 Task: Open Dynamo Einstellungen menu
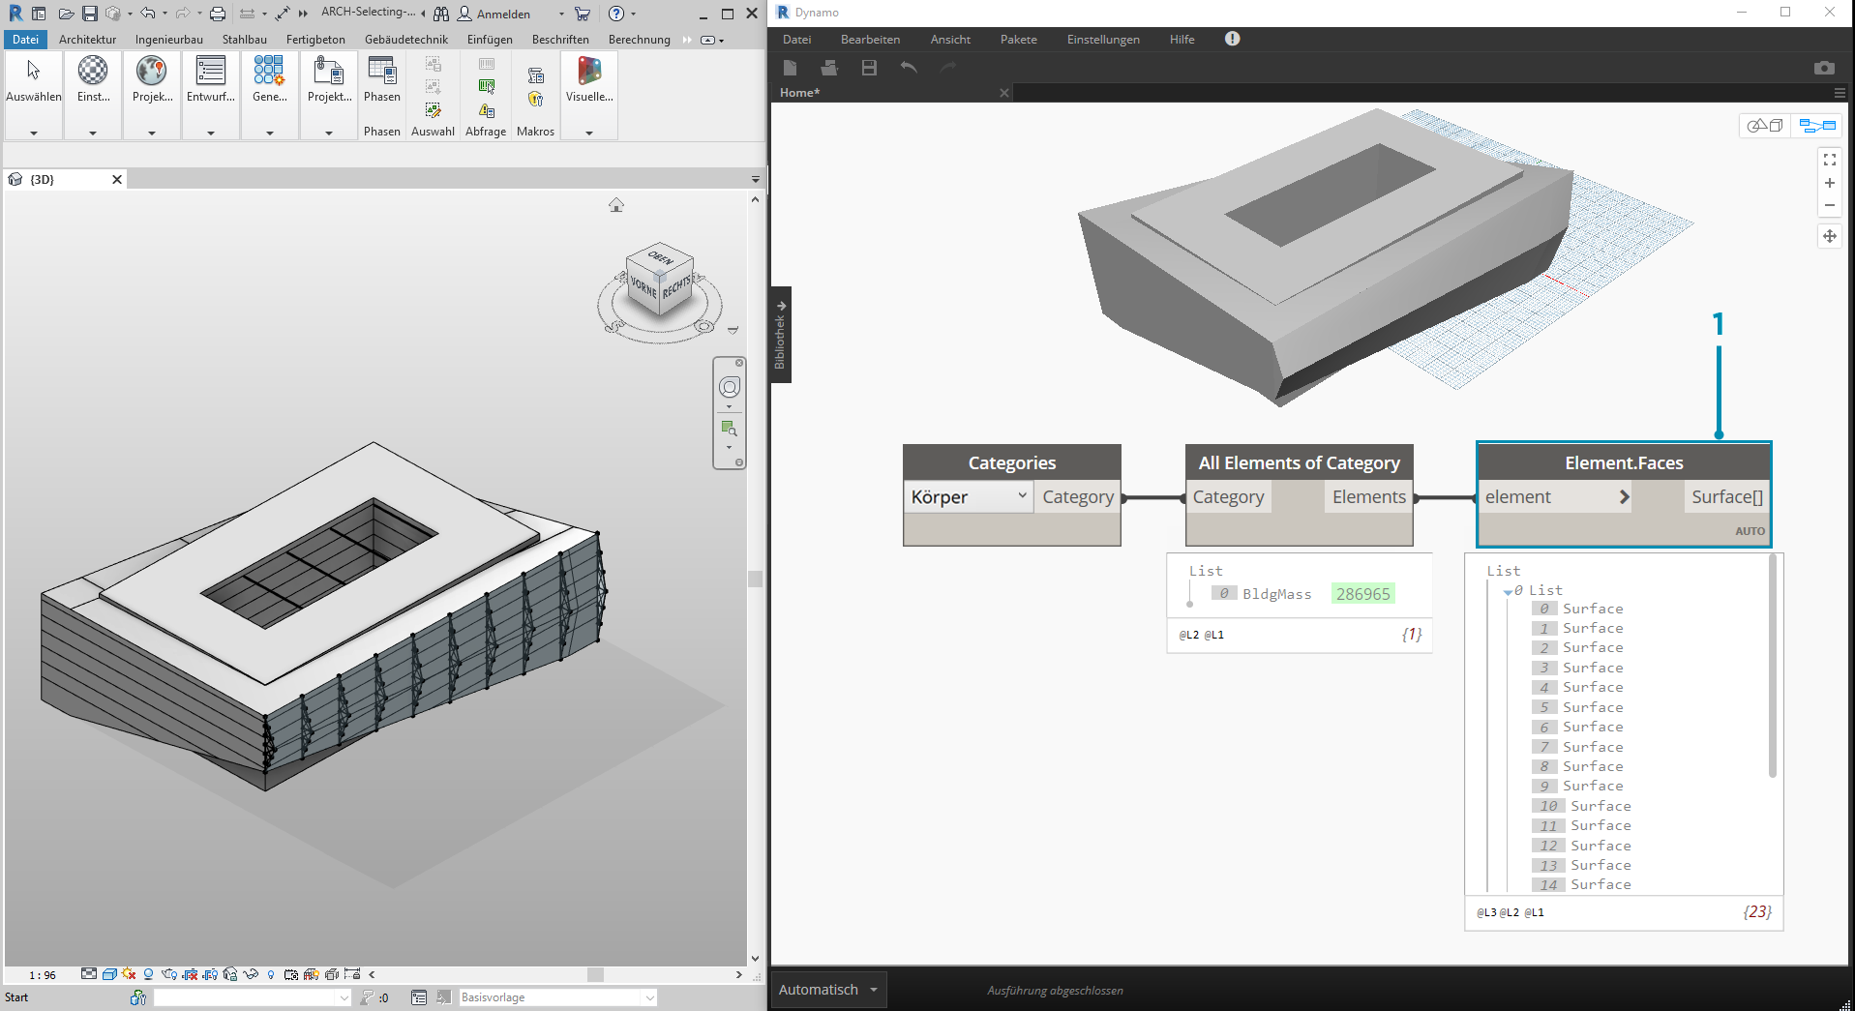pyautogui.click(x=1103, y=40)
